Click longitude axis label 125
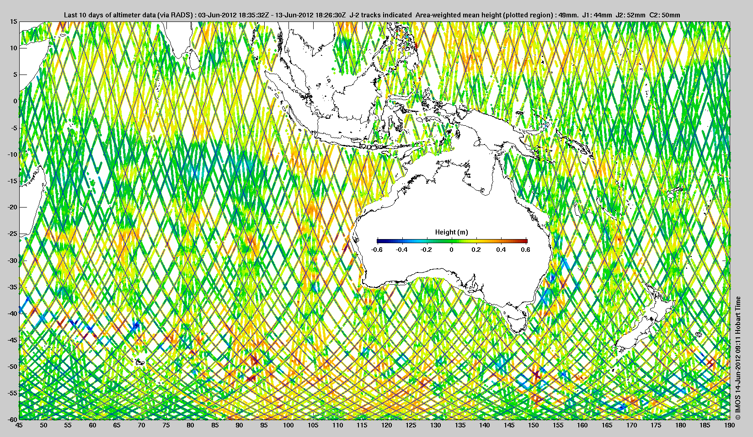The width and height of the screenshot is (753, 437). (x=411, y=425)
